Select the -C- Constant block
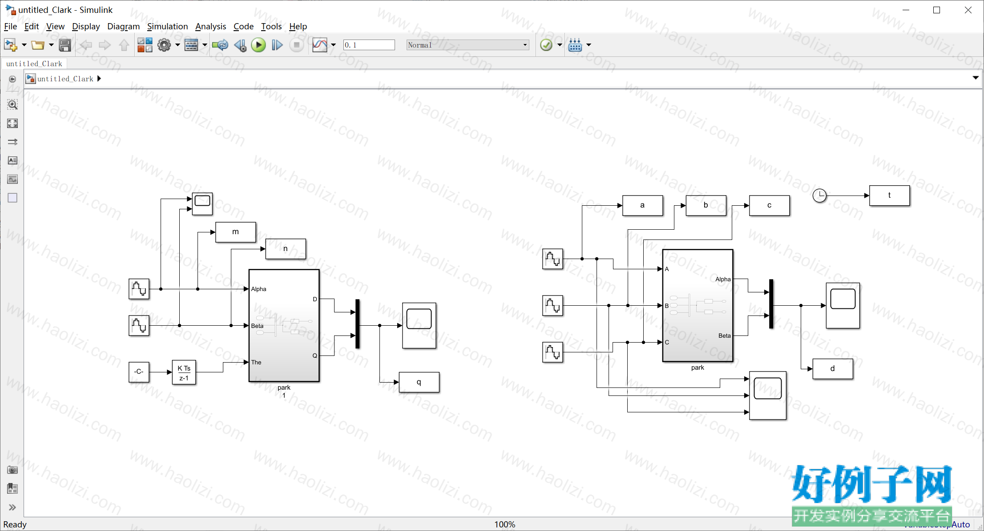The image size is (984, 531). click(139, 372)
